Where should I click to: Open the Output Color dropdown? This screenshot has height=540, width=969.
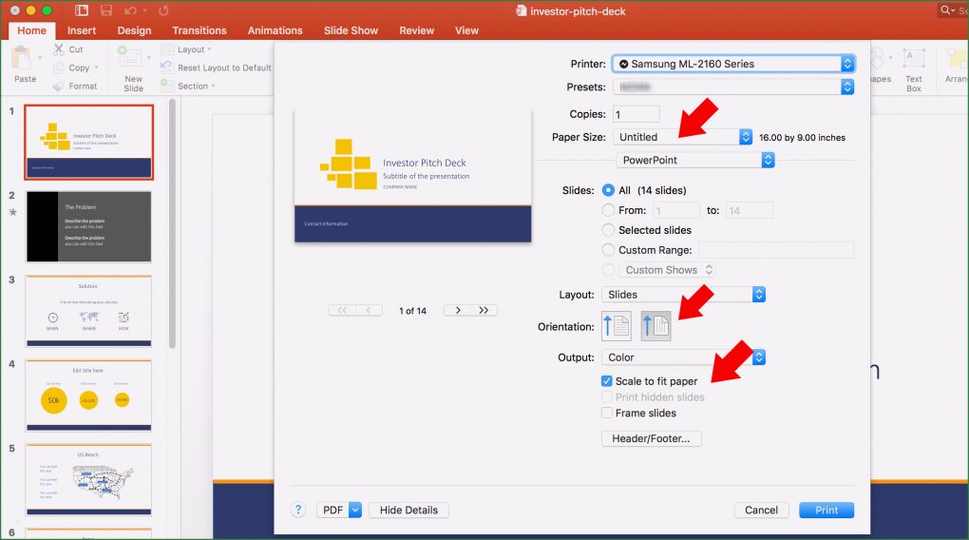[x=683, y=357]
